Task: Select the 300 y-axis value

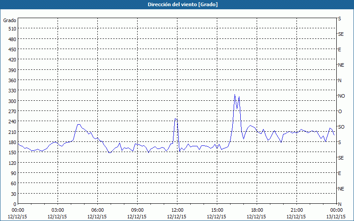Action: [12, 101]
